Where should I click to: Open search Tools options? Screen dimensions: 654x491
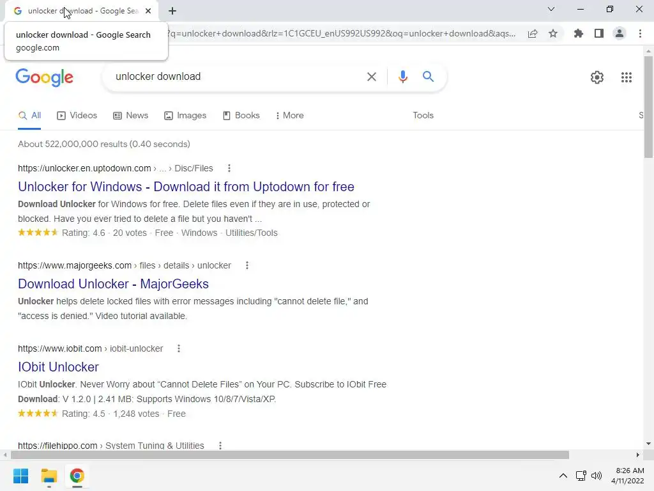point(423,116)
